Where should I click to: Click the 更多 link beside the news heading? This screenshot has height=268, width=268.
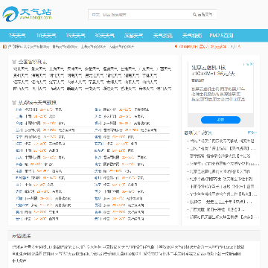[x=252, y=133]
